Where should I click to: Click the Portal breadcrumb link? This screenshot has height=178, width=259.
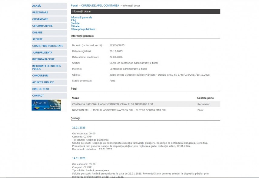click(x=74, y=5)
